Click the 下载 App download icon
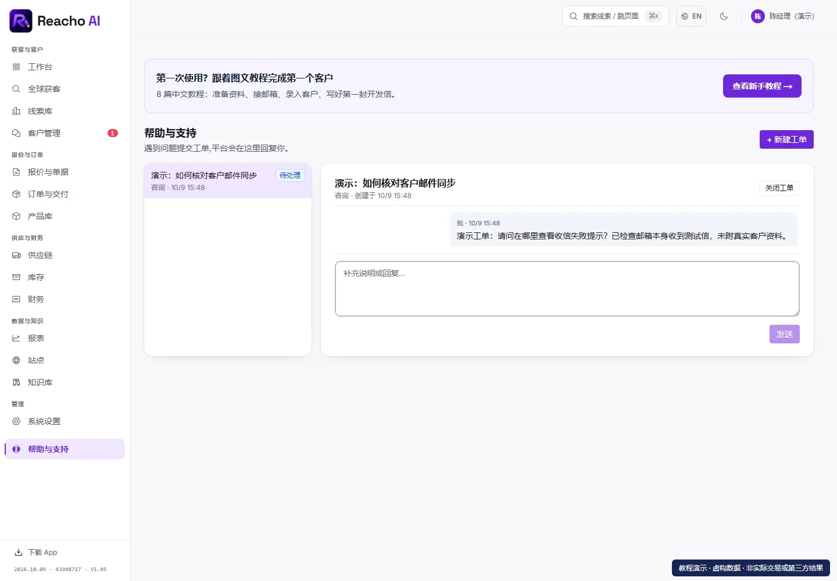Screen dimensions: 837x581 pos(19,553)
